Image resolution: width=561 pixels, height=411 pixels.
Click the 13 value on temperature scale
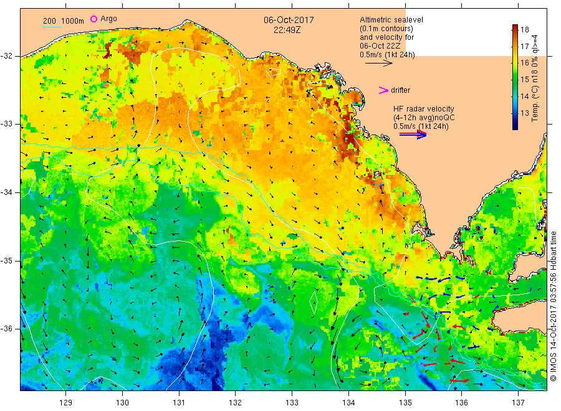524,113
